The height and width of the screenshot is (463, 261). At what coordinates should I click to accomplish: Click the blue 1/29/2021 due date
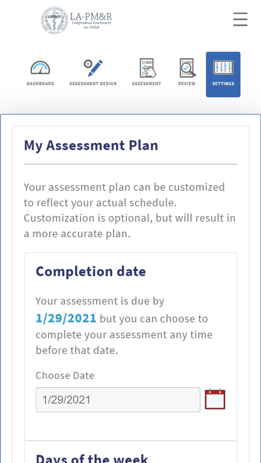click(x=66, y=318)
